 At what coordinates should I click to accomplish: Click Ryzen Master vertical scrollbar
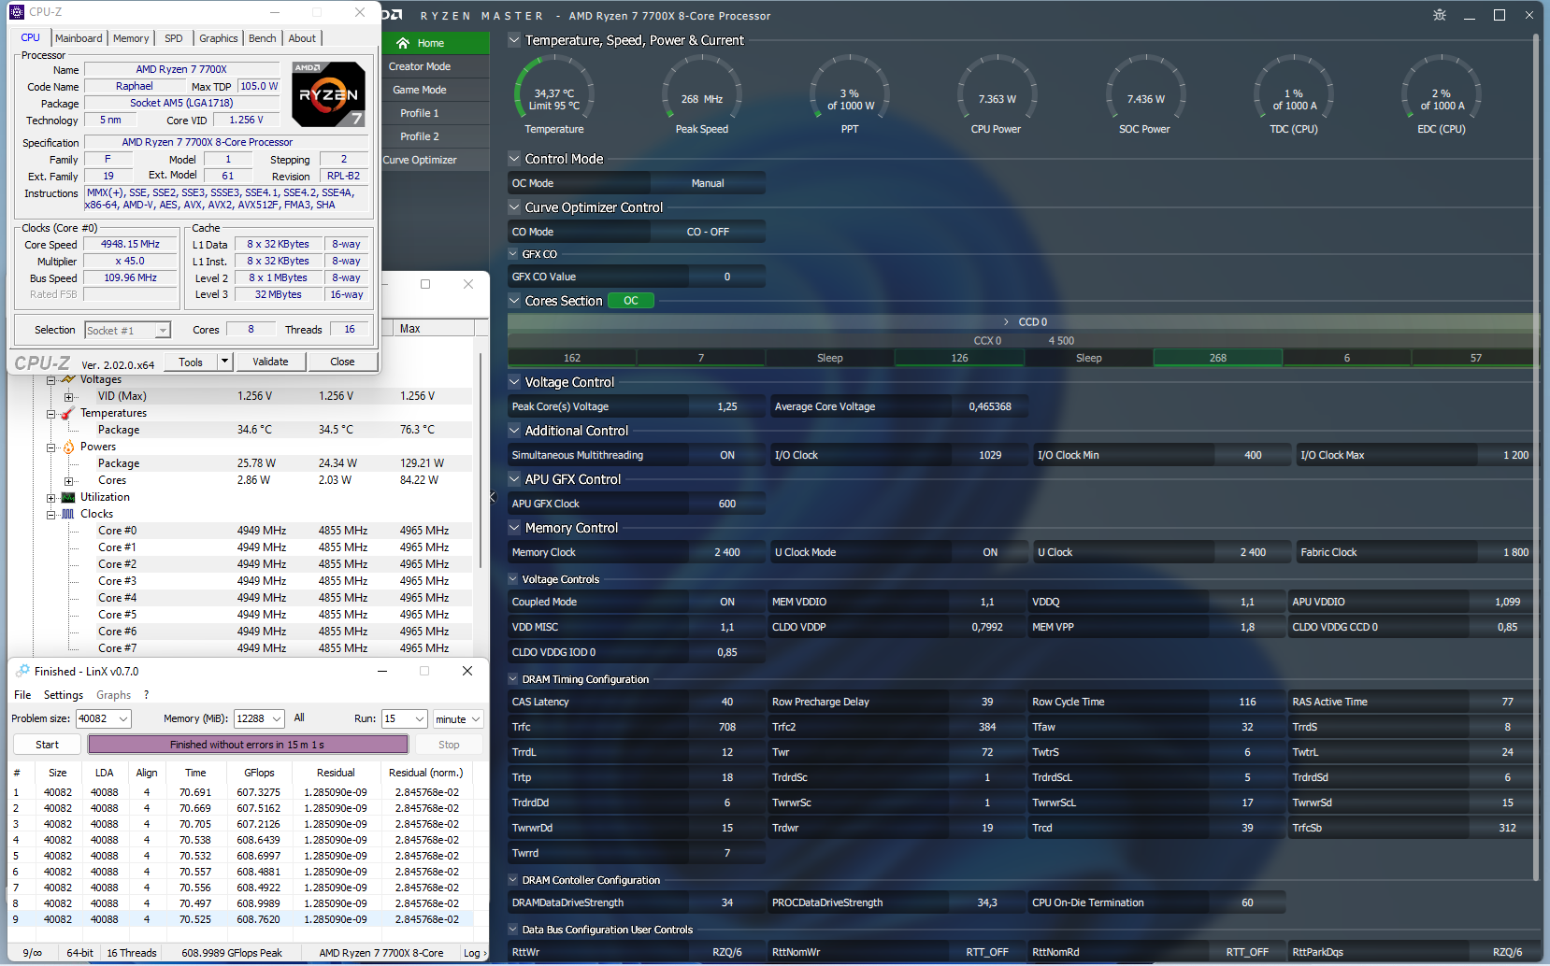1535,458
